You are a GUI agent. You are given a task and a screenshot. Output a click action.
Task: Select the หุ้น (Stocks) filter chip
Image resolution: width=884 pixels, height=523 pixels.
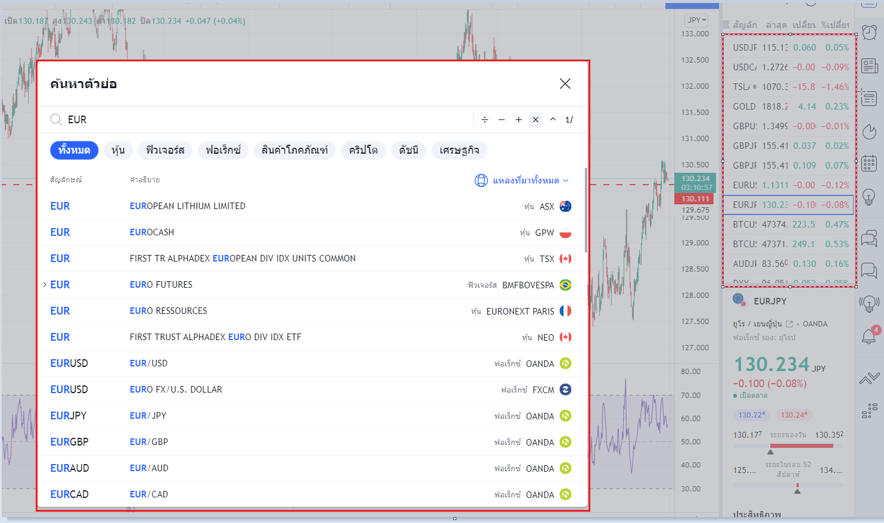coord(118,150)
